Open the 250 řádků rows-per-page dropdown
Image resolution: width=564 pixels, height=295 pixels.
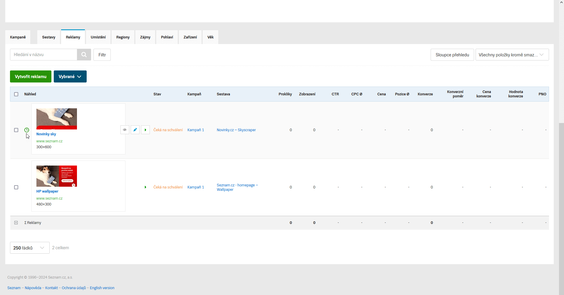30,248
